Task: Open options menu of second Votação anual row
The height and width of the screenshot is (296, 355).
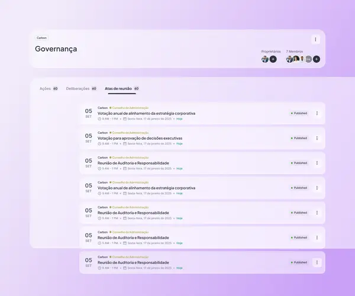Action: coord(317,188)
